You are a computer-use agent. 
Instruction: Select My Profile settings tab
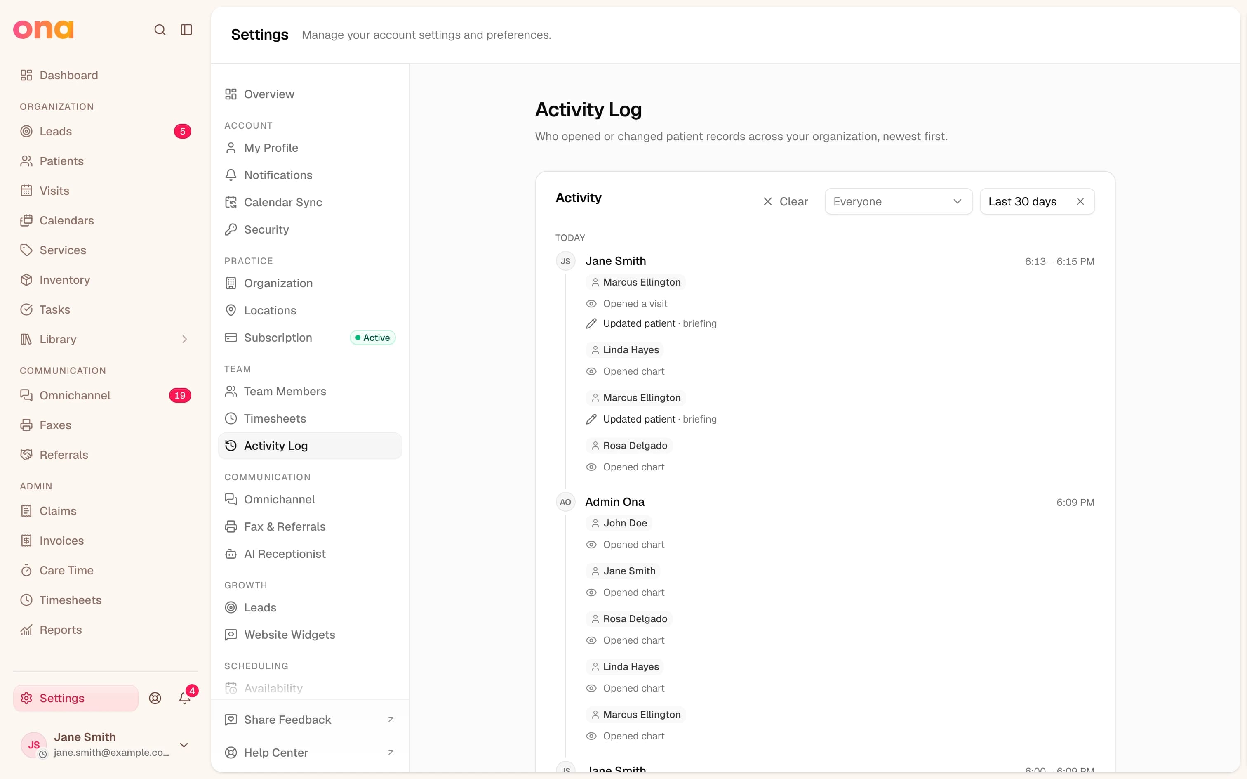(310, 148)
